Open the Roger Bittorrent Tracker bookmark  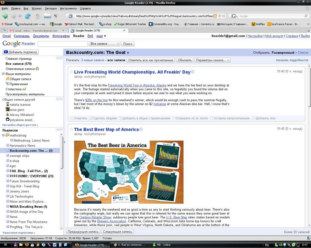pos(130,24)
